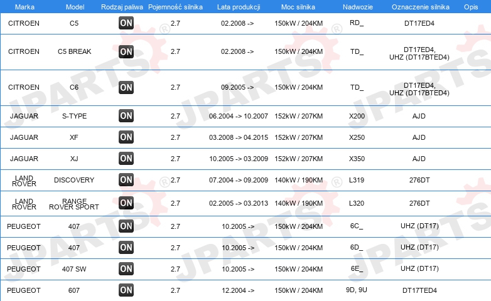This screenshot has height=301, width=491.
Task: Click the ON fuel icon in Peugeot 407 6D_ row
Action: point(126,248)
